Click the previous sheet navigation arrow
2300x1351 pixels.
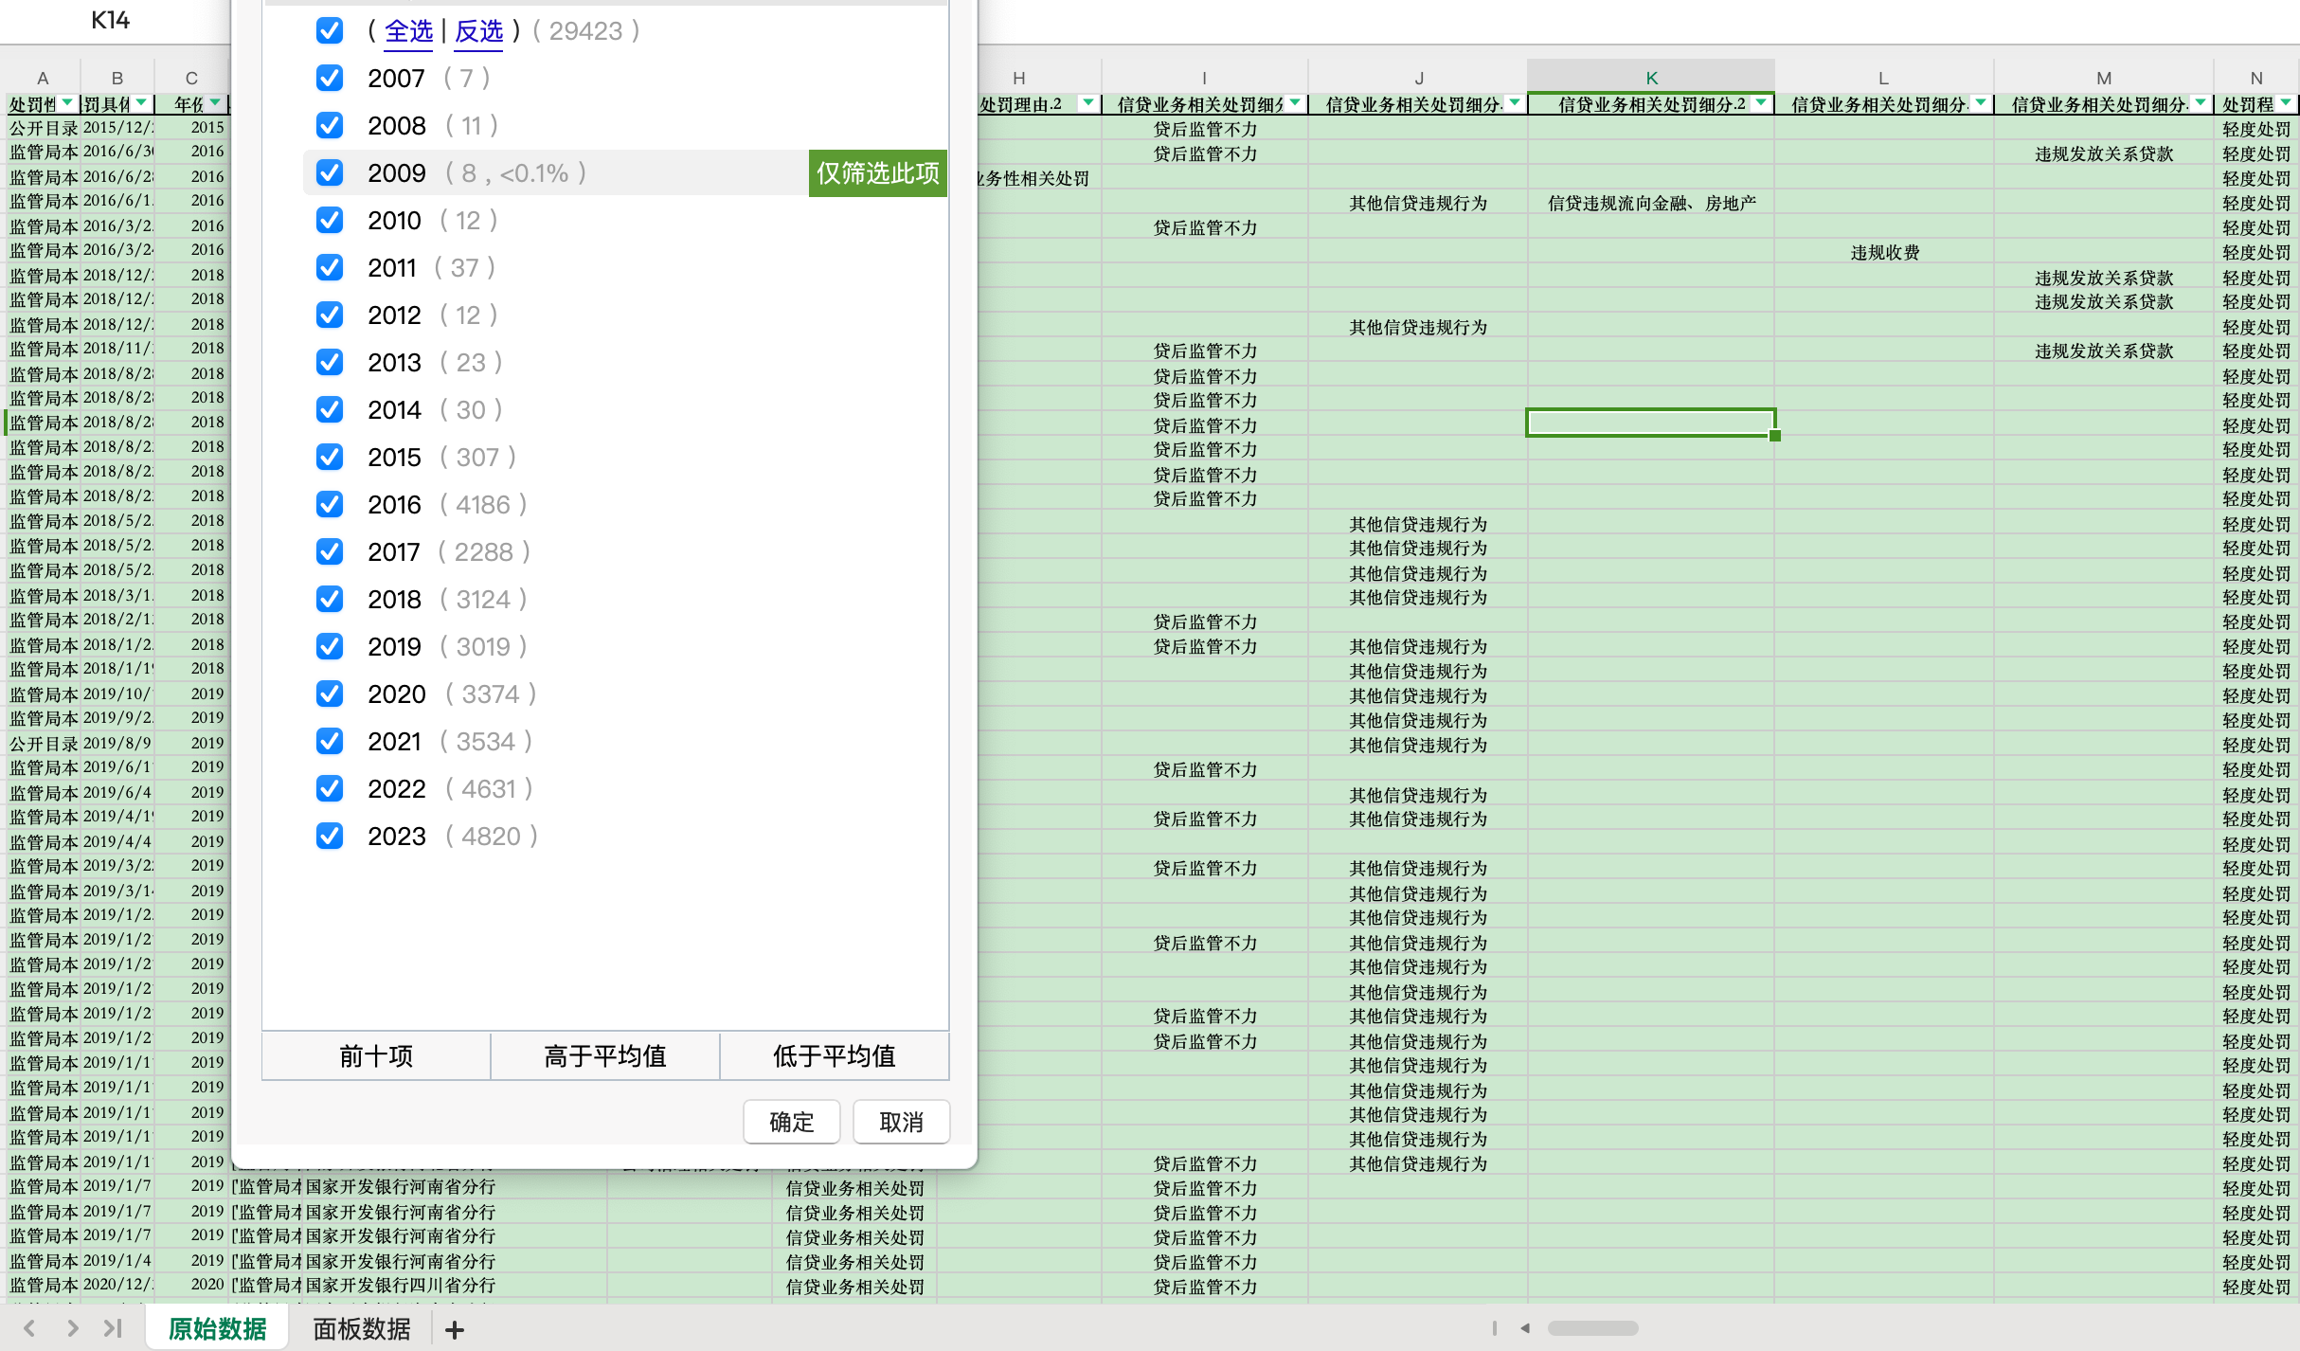coord(29,1328)
